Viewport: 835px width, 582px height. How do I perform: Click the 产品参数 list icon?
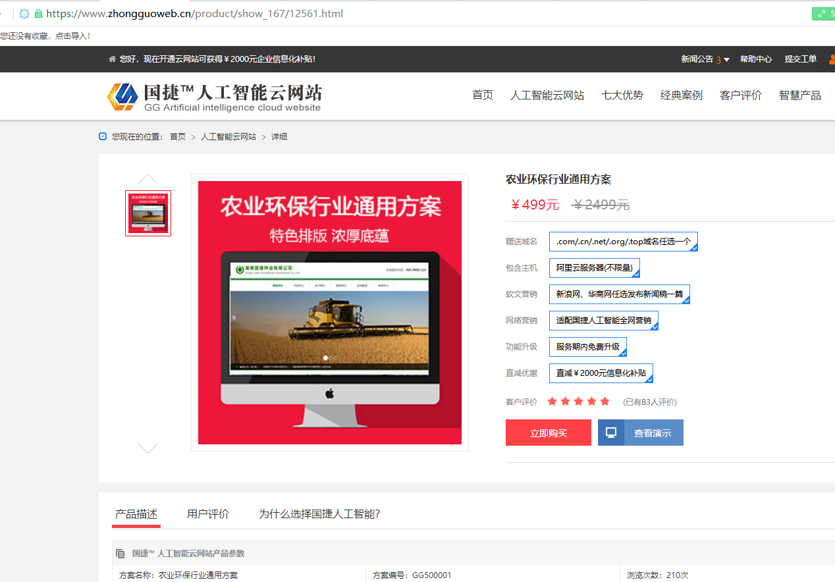pyautogui.click(x=121, y=554)
